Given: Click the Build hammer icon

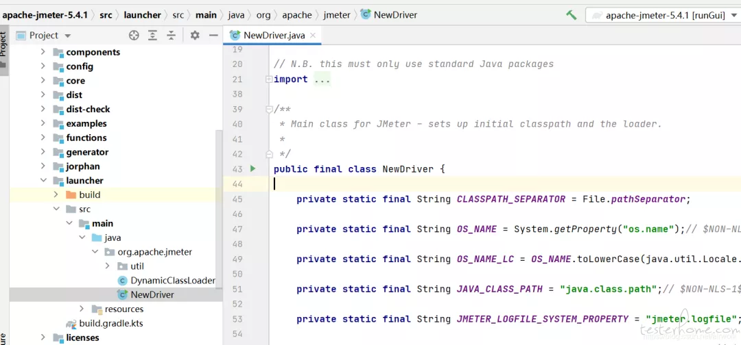Looking at the screenshot, I should click(572, 15).
